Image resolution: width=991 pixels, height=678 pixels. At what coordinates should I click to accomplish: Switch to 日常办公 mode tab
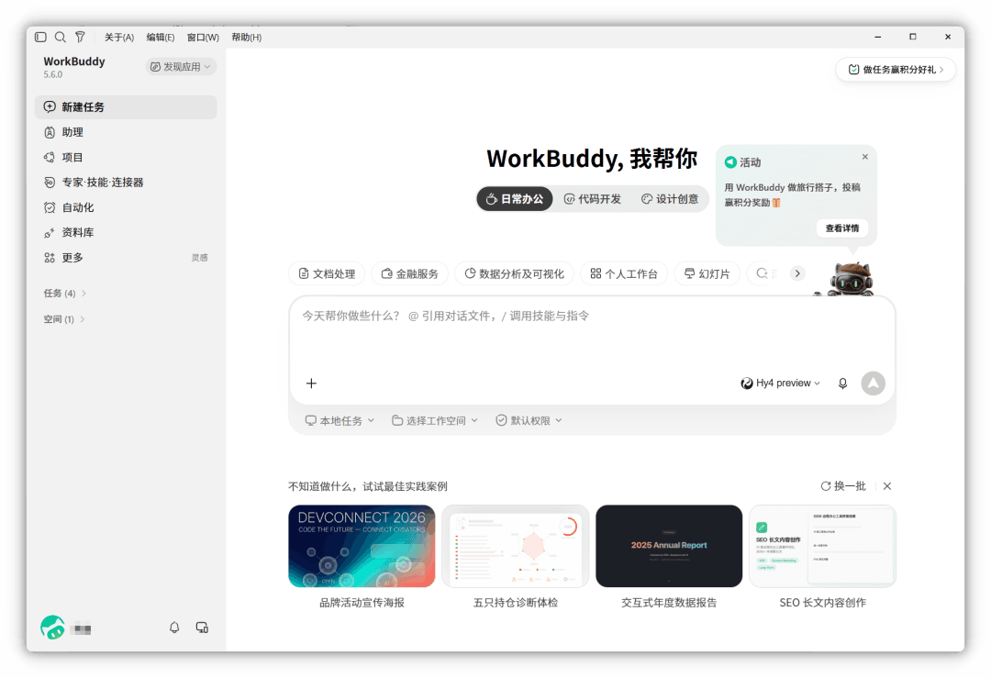tap(515, 199)
